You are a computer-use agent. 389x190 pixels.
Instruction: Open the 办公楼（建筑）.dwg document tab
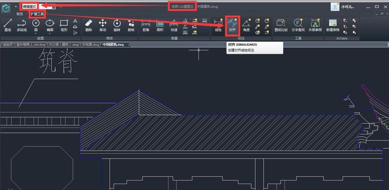coord(64,44)
